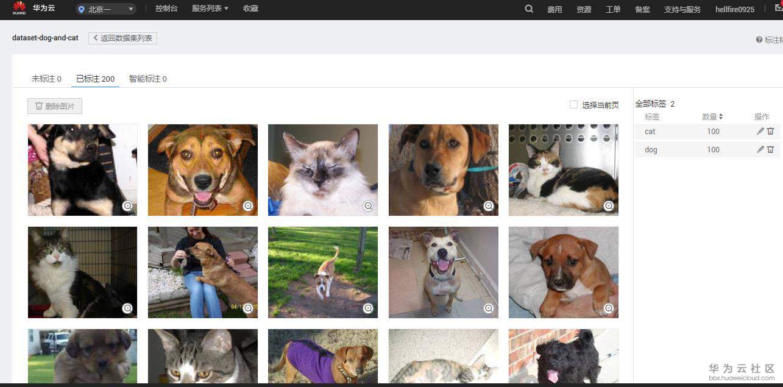
Task: Expand the 服务列表 menu
Action: point(210,9)
